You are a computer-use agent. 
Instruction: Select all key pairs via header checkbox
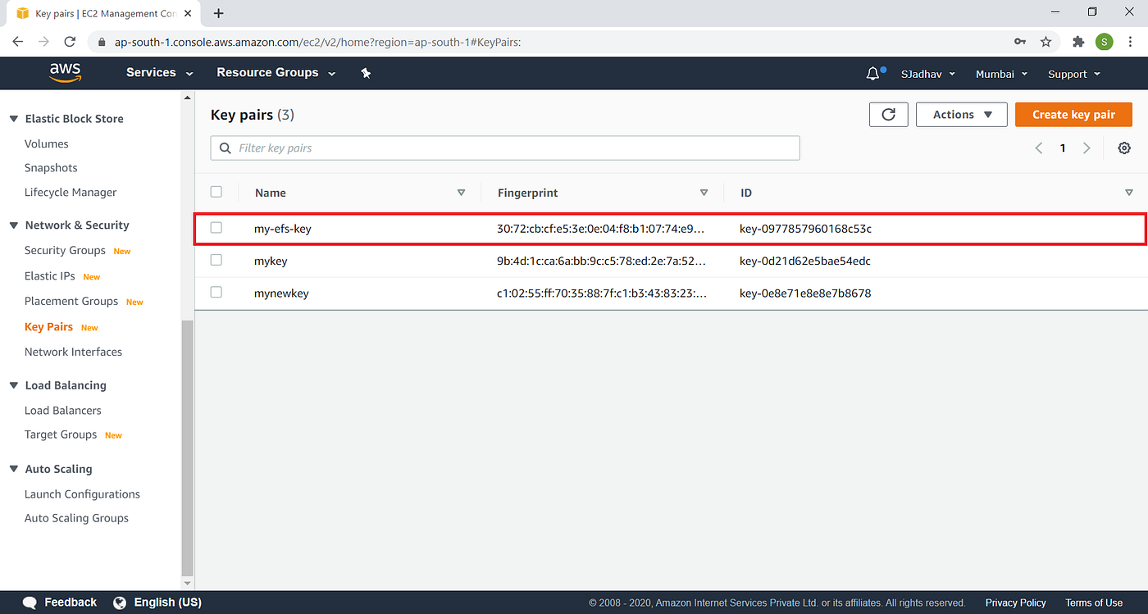[x=216, y=191]
